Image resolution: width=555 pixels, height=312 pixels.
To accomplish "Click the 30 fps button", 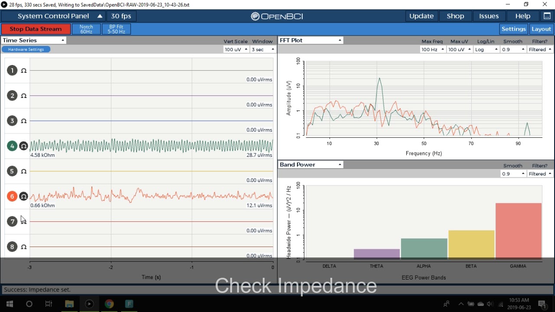I will coord(121,16).
